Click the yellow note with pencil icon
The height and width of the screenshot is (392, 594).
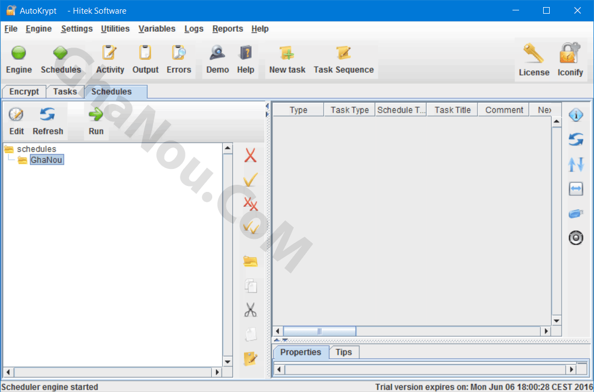251,358
